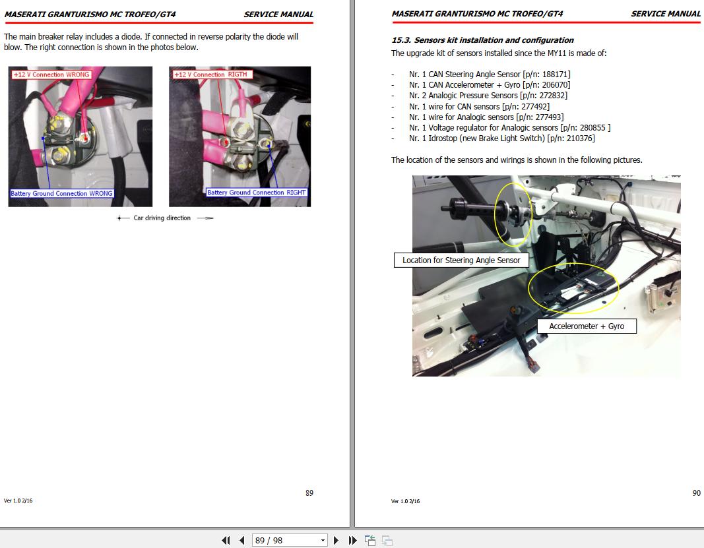Go to the first page
704x548 pixels.
click(226, 540)
